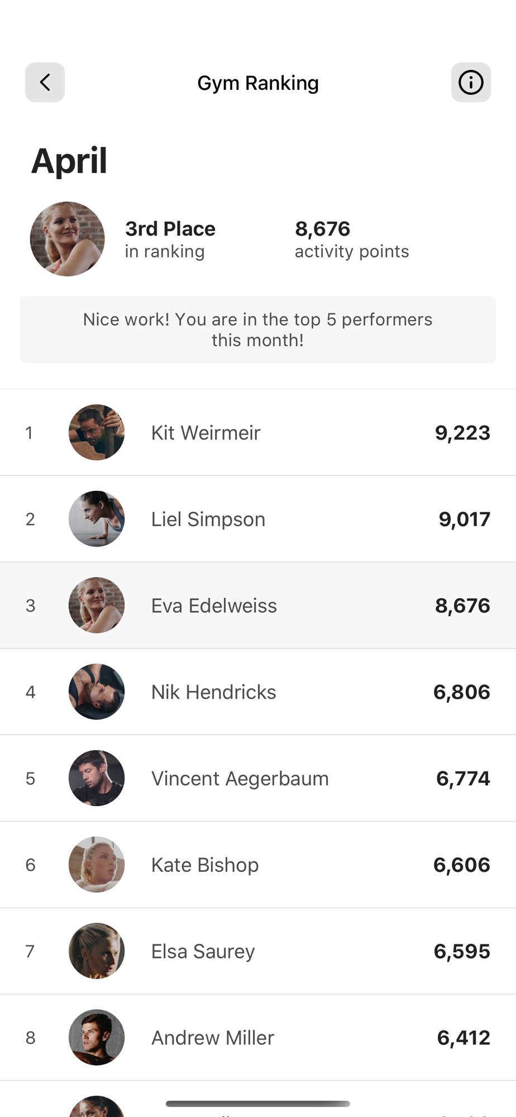Tap your profile photo beside 3rd Place
Image resolution: width=516 pixels, height=1117 pixels.
click(67, 239)
